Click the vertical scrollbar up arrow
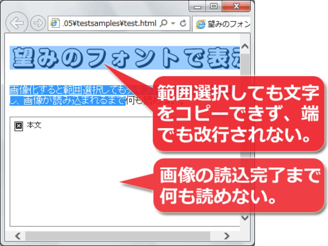Screen dimensions: 328x246 coord(245,46)
